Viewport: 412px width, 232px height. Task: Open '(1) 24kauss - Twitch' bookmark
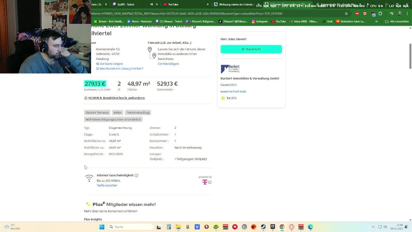pos(169,22)
